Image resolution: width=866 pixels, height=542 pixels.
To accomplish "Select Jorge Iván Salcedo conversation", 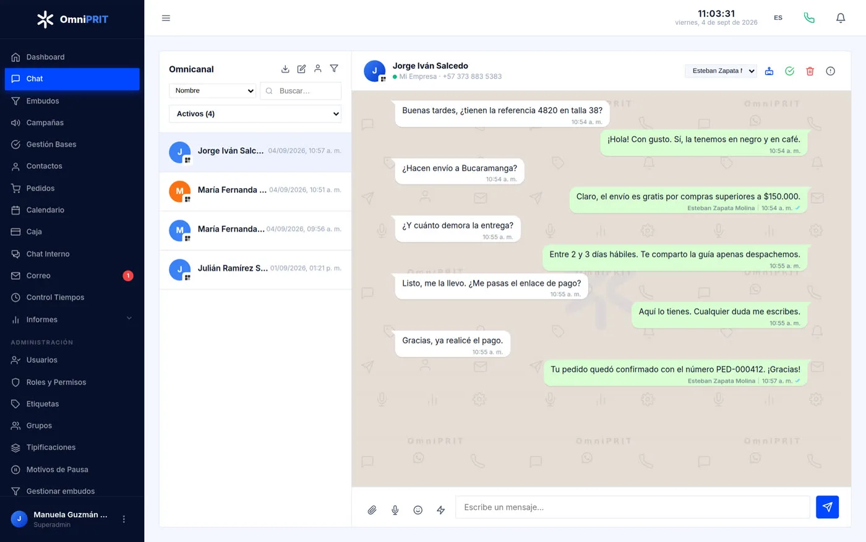I will point(255,152).
